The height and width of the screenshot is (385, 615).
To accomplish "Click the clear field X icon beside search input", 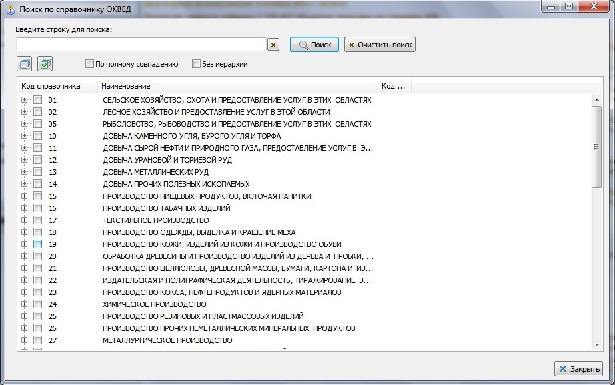I will tap(273, 45).
